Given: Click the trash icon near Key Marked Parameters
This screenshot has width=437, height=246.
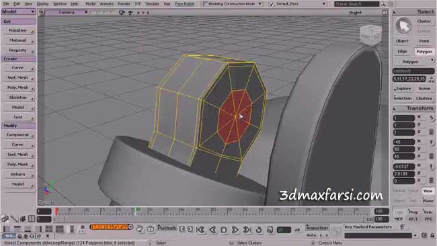Looking at the screenshot, I should tap(402, 227).
